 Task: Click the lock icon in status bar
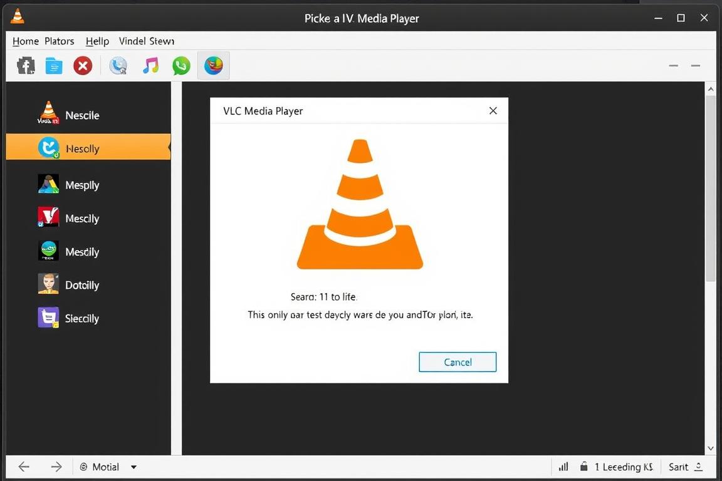click(x=584, y=466)
